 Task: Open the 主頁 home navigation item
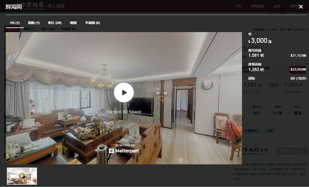pyautogui.click(x=238, y=7)
